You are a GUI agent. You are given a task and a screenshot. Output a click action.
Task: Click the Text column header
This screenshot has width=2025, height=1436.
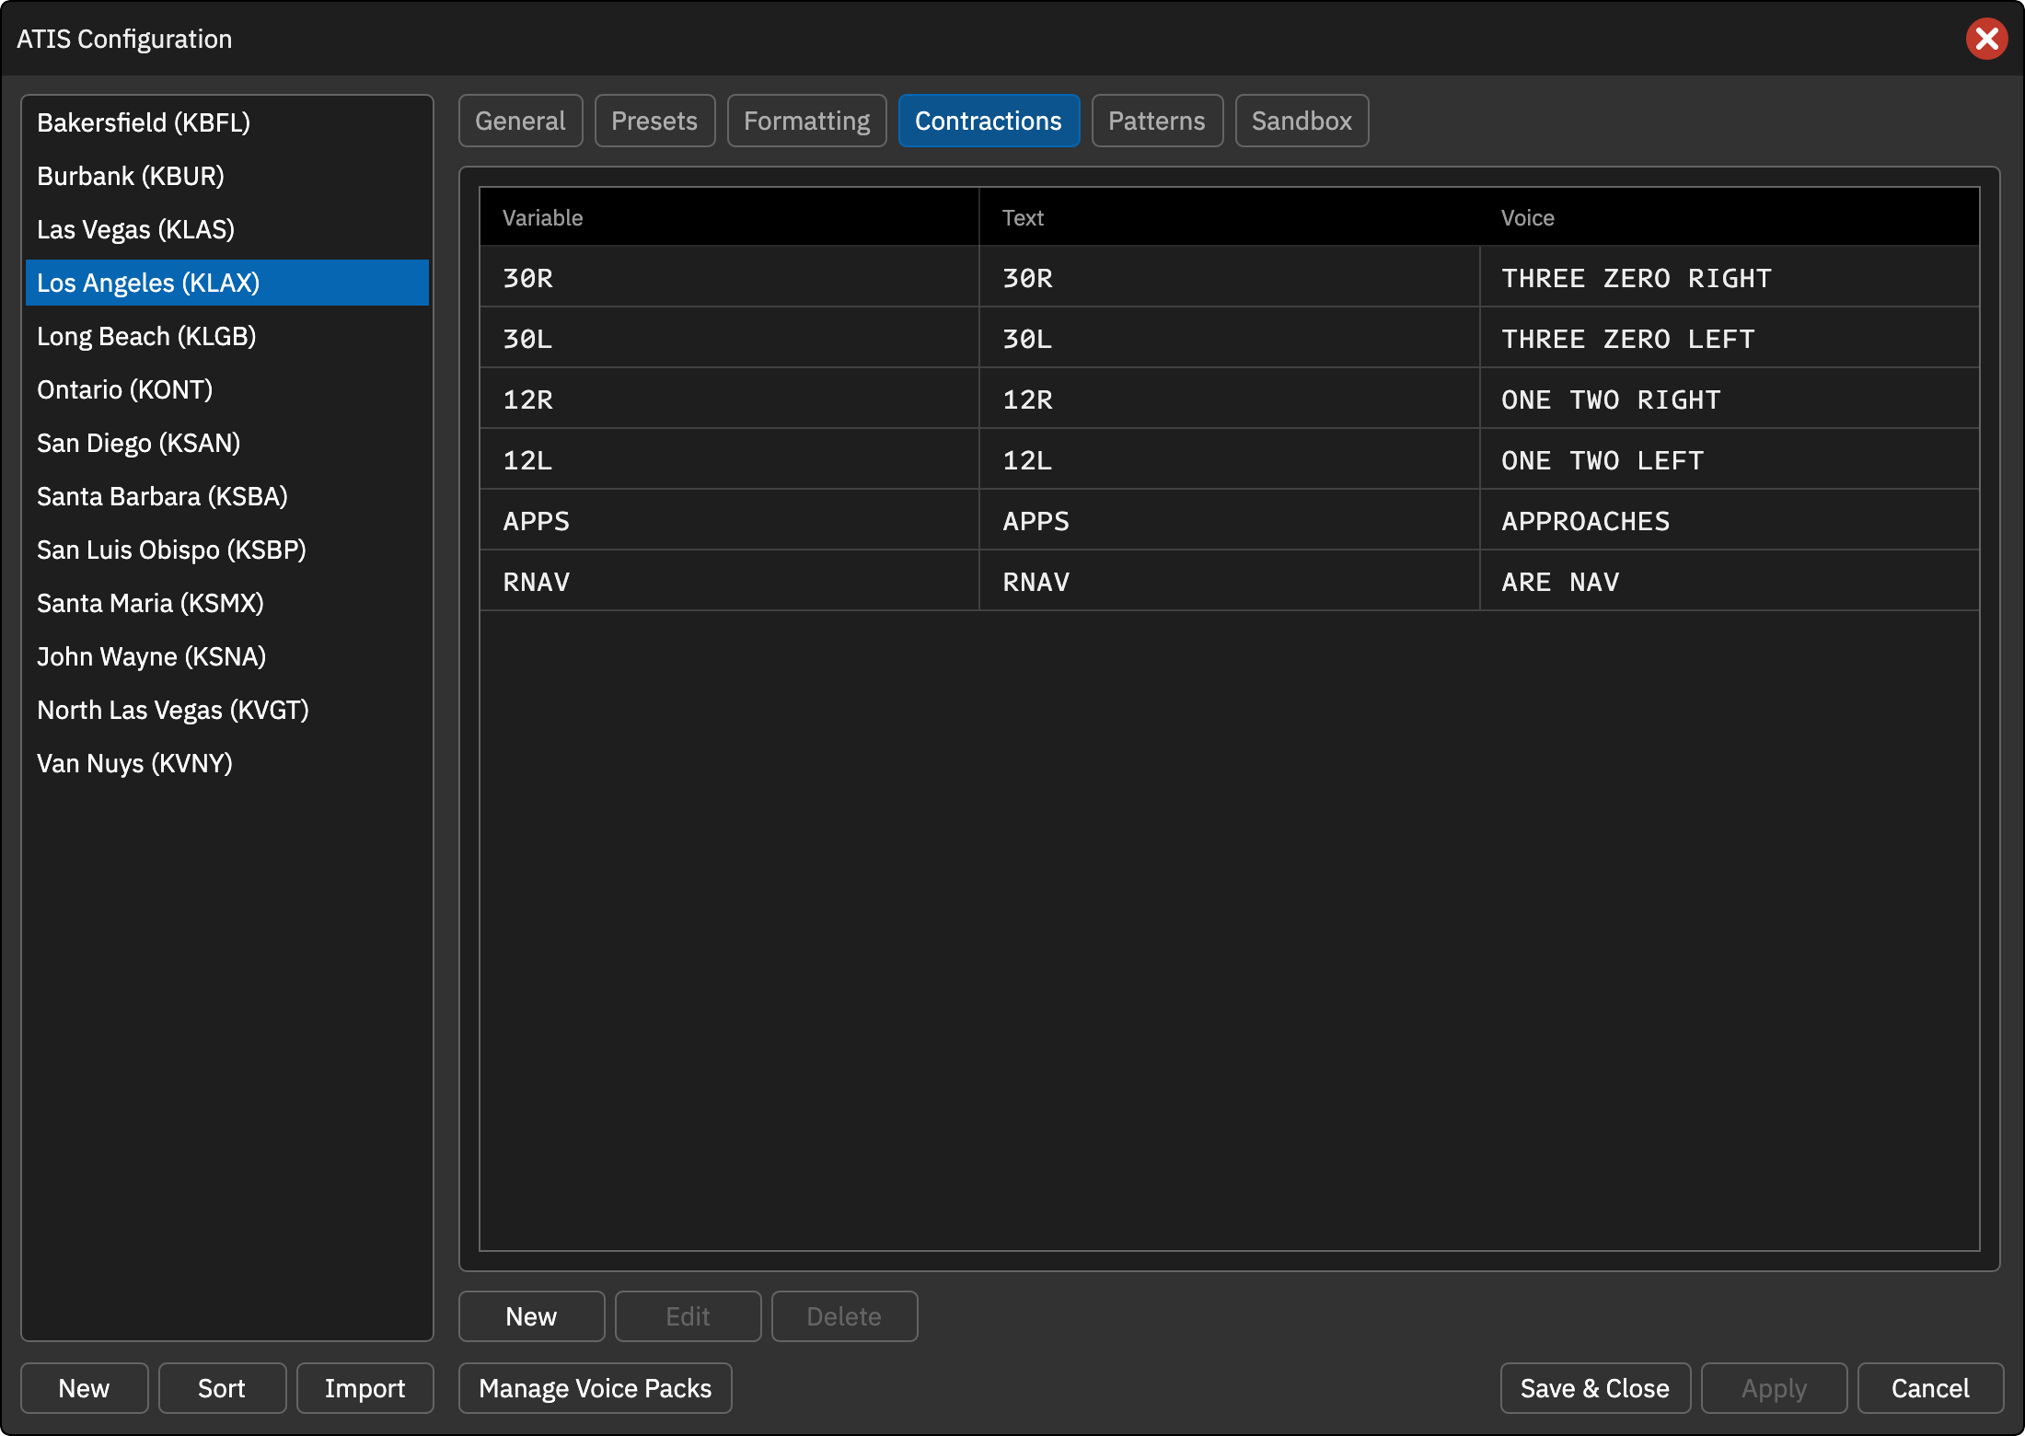(1229, 217)
